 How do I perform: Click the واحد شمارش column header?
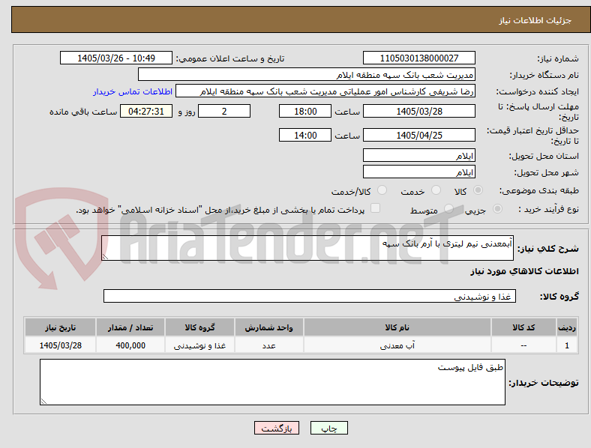point(269,327)
